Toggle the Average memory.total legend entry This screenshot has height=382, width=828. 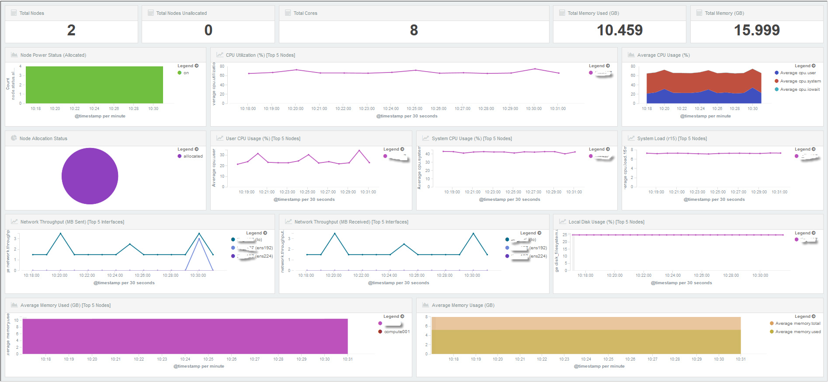[797, 323]
